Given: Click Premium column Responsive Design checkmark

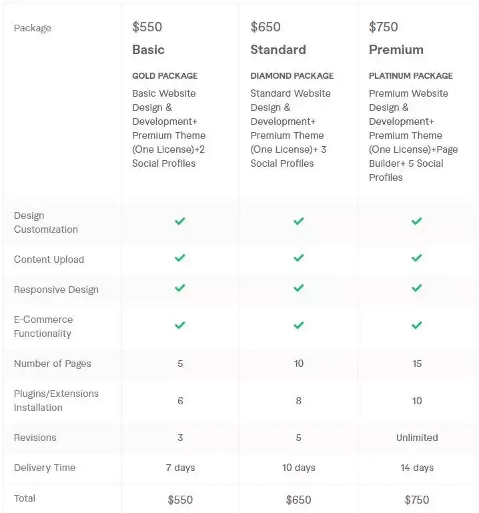Looking at the screenshot, I should coord(417,288).
